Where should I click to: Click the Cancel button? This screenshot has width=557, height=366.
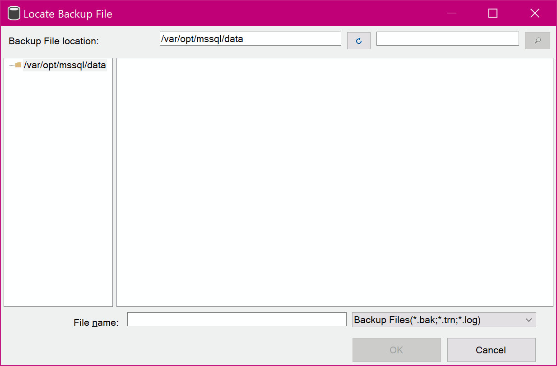[491, 350]
